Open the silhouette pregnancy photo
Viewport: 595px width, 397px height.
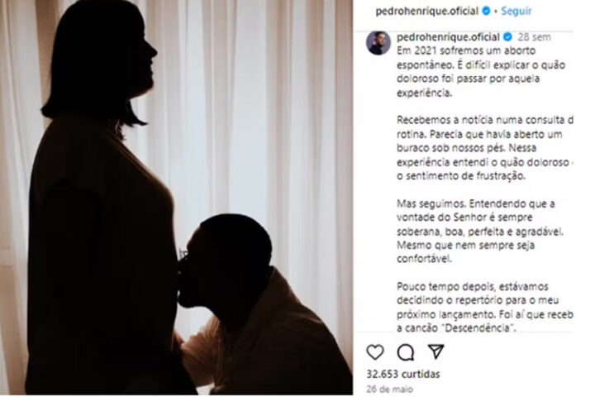click(x=177, y=198)
